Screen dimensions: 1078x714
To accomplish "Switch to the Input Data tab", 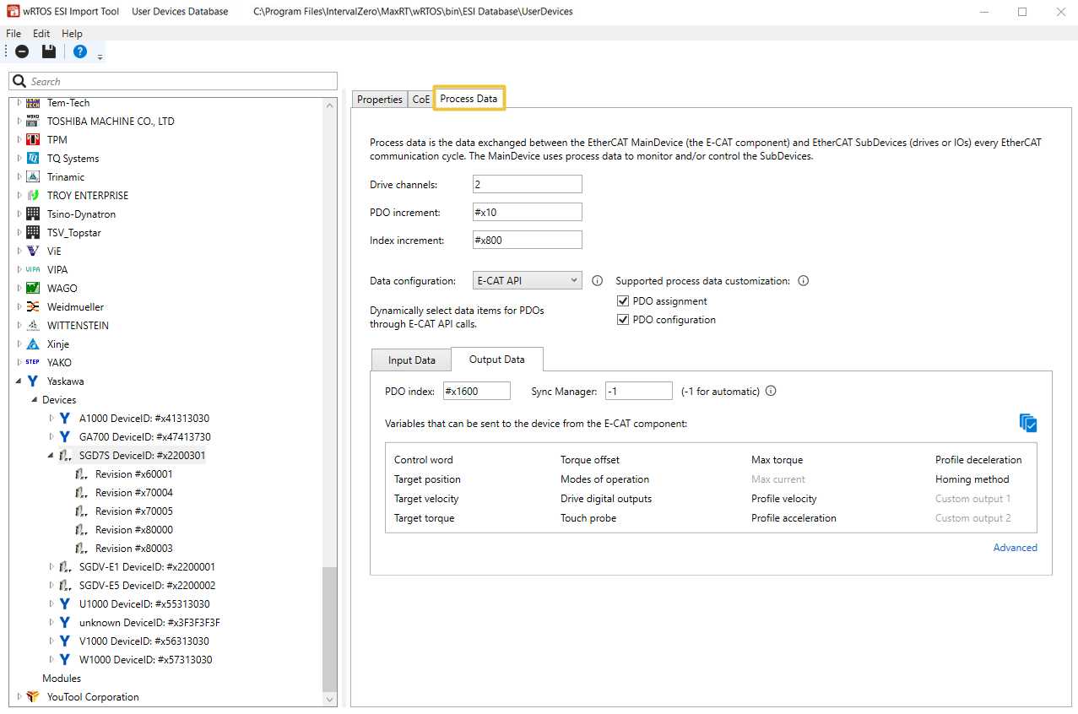I will click(411, 360).
